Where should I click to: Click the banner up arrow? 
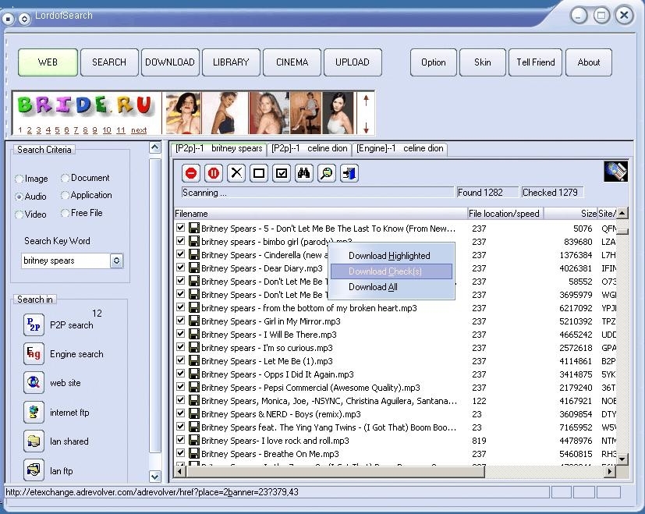[366, 100]
